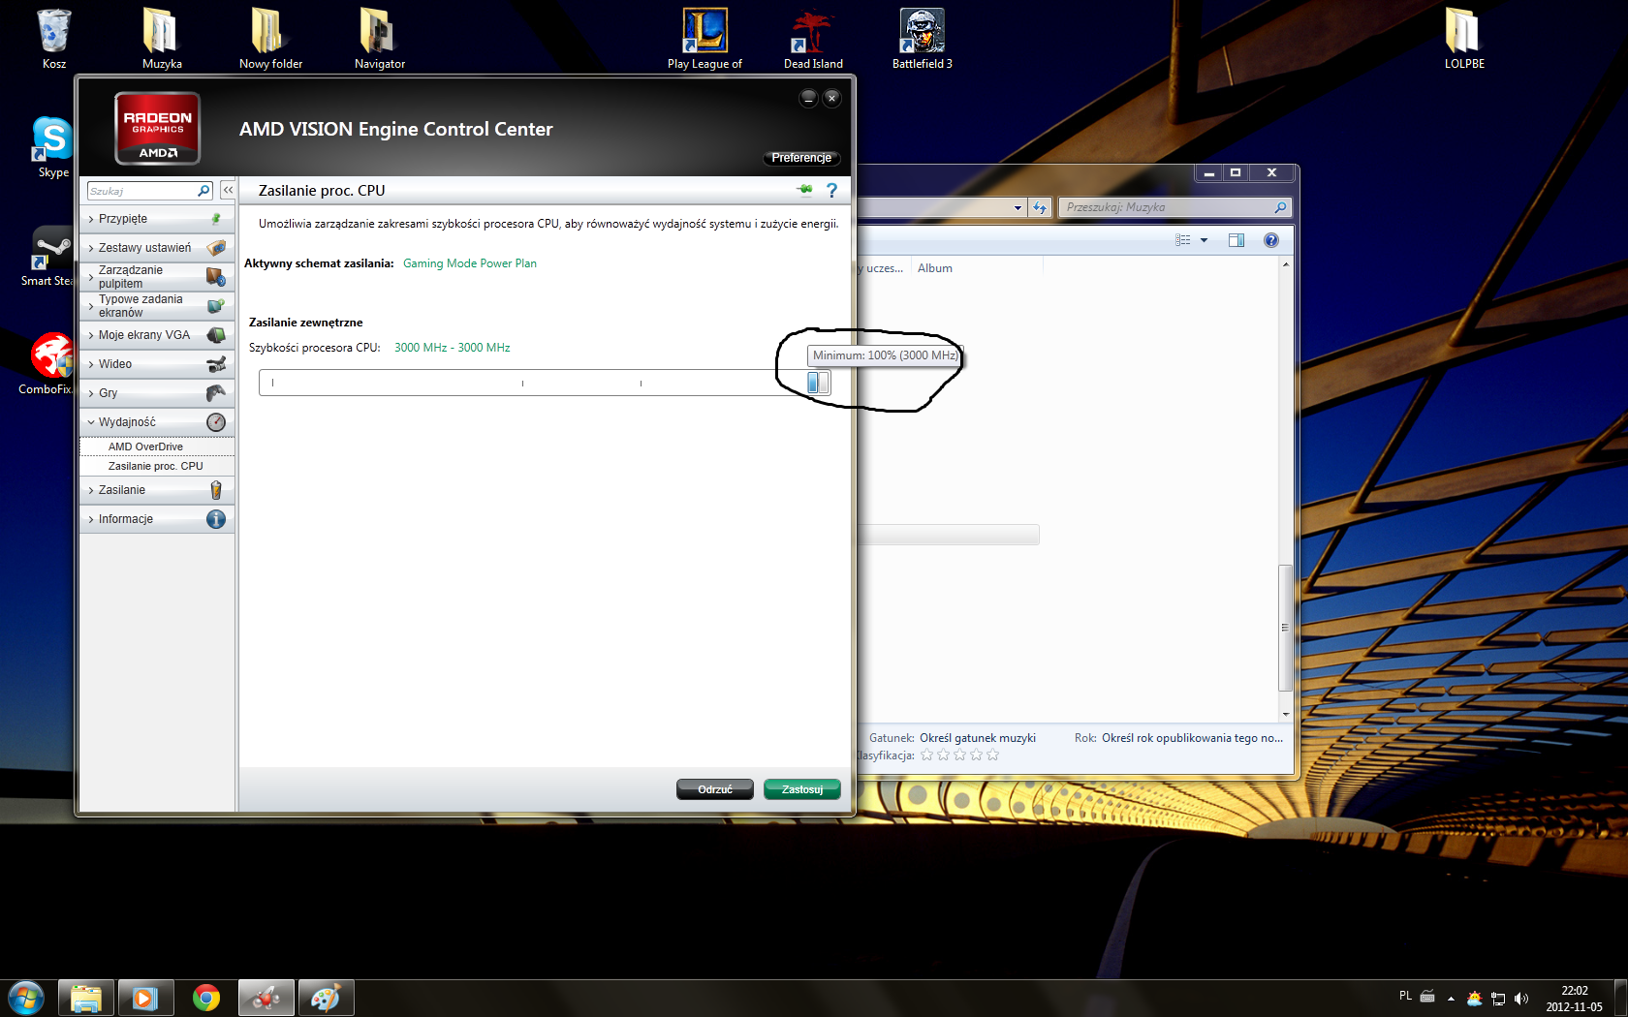The image size is (1628, 1017).
Task: Click Określ rok opublikowania field
Action: point(1192,738)
